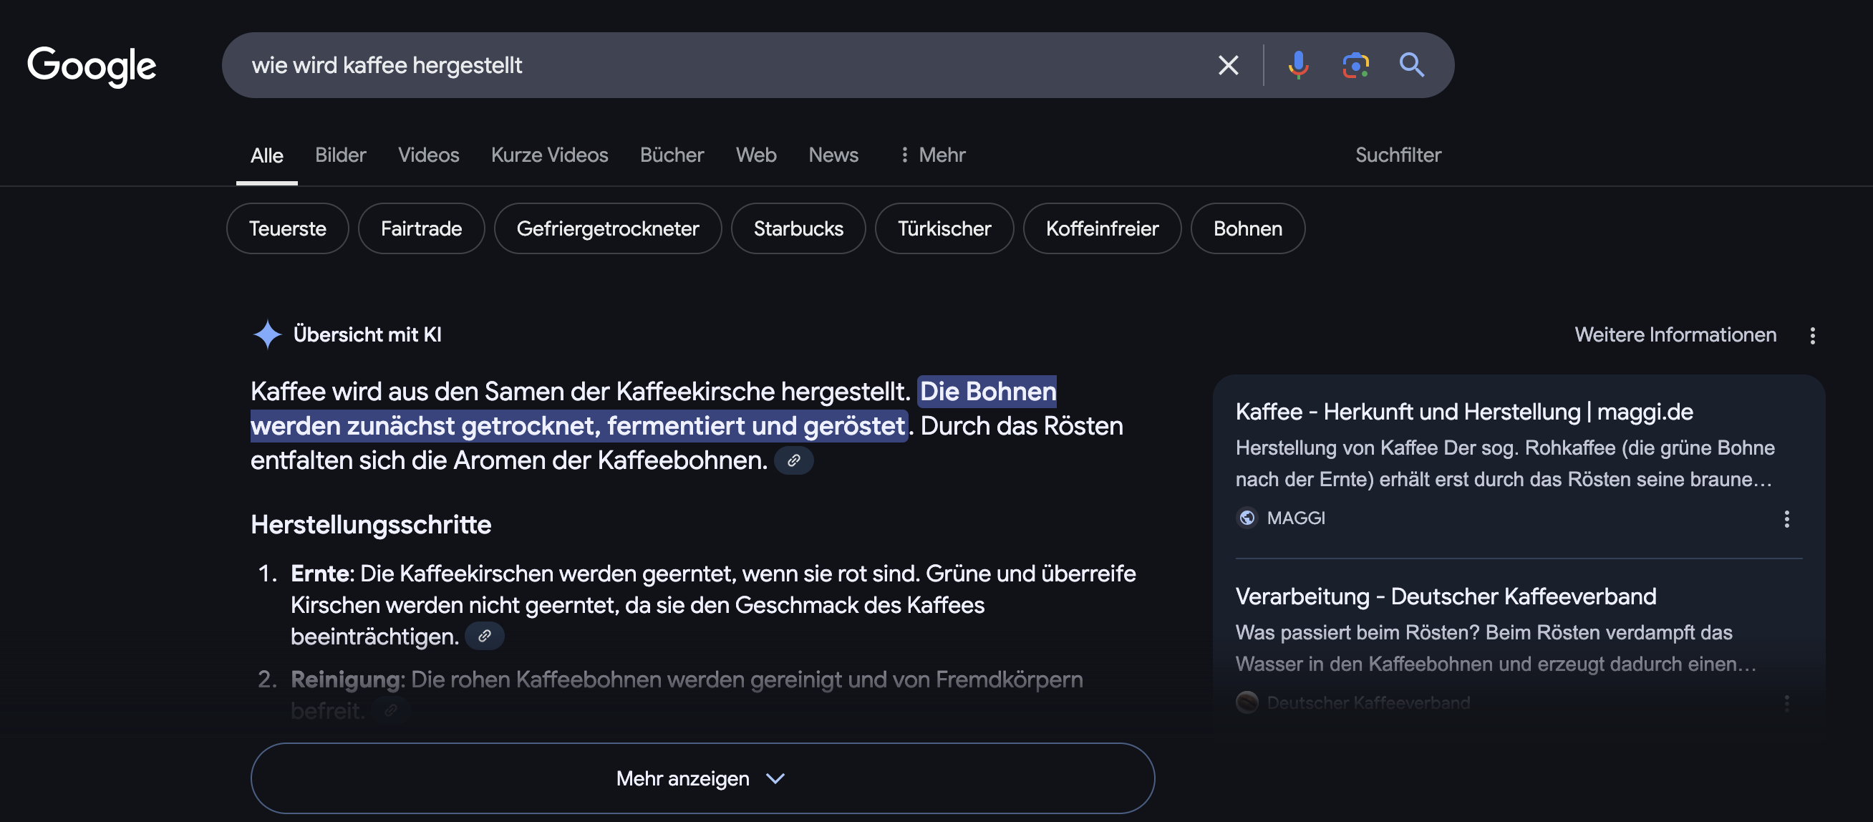The image size is (1873, 822).
Task: Click the Übersicht mit KI sparkle icon
Action: [267, 334]
